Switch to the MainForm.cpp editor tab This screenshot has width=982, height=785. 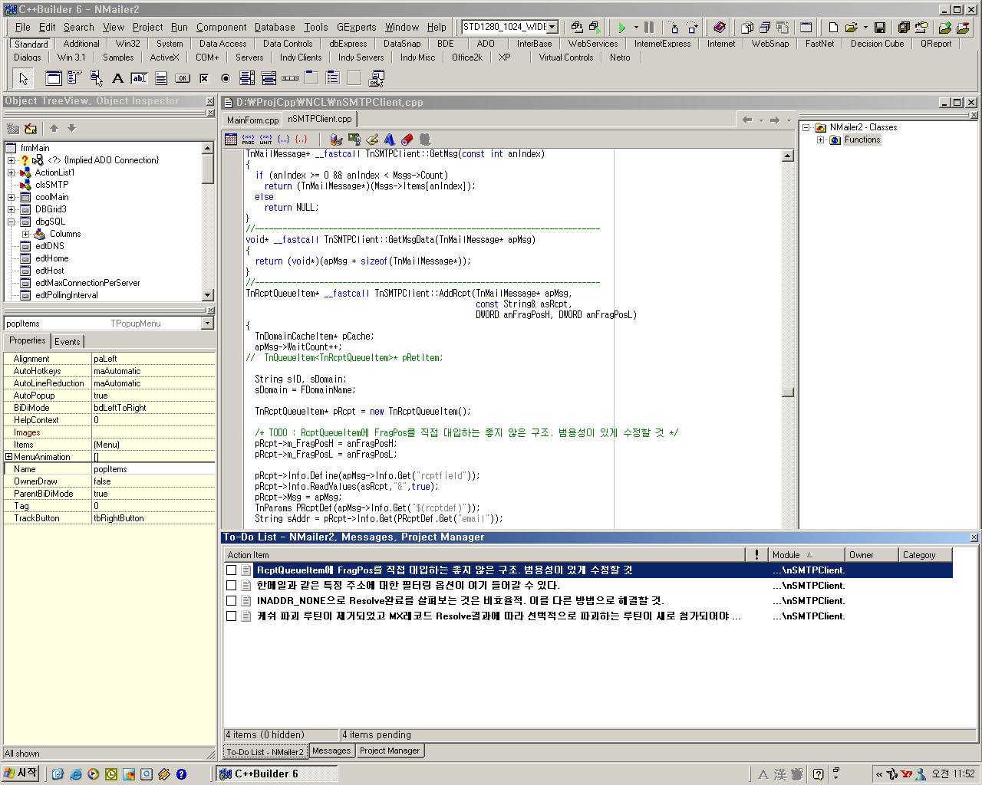point(252,120)
